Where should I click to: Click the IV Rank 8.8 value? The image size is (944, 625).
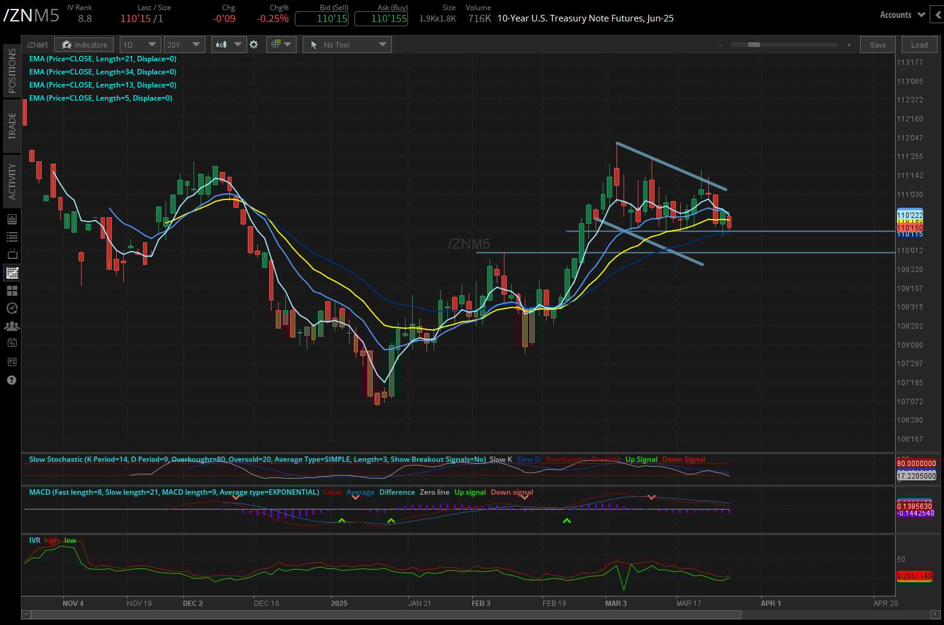click(x=85, y=18)
